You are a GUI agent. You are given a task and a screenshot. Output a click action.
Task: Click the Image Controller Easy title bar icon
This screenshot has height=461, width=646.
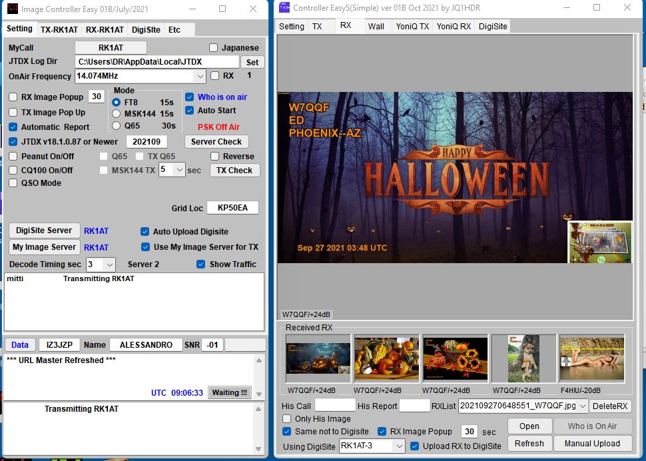tap(13, 9)
